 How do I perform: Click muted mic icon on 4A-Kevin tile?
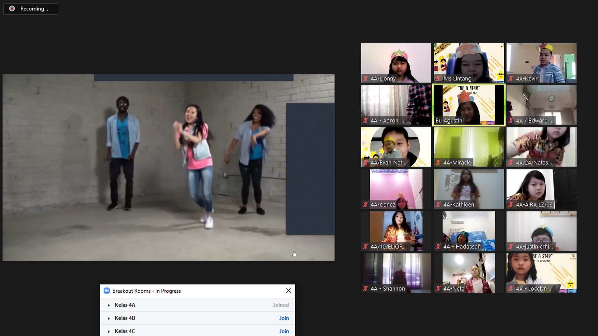(x=511, y=78)
